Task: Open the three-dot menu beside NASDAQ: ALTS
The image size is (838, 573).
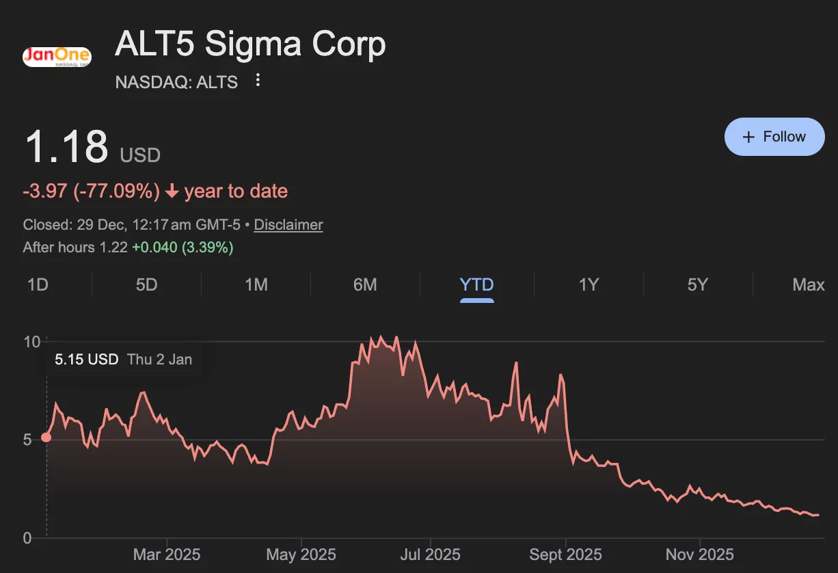Action: pos(257,80)
